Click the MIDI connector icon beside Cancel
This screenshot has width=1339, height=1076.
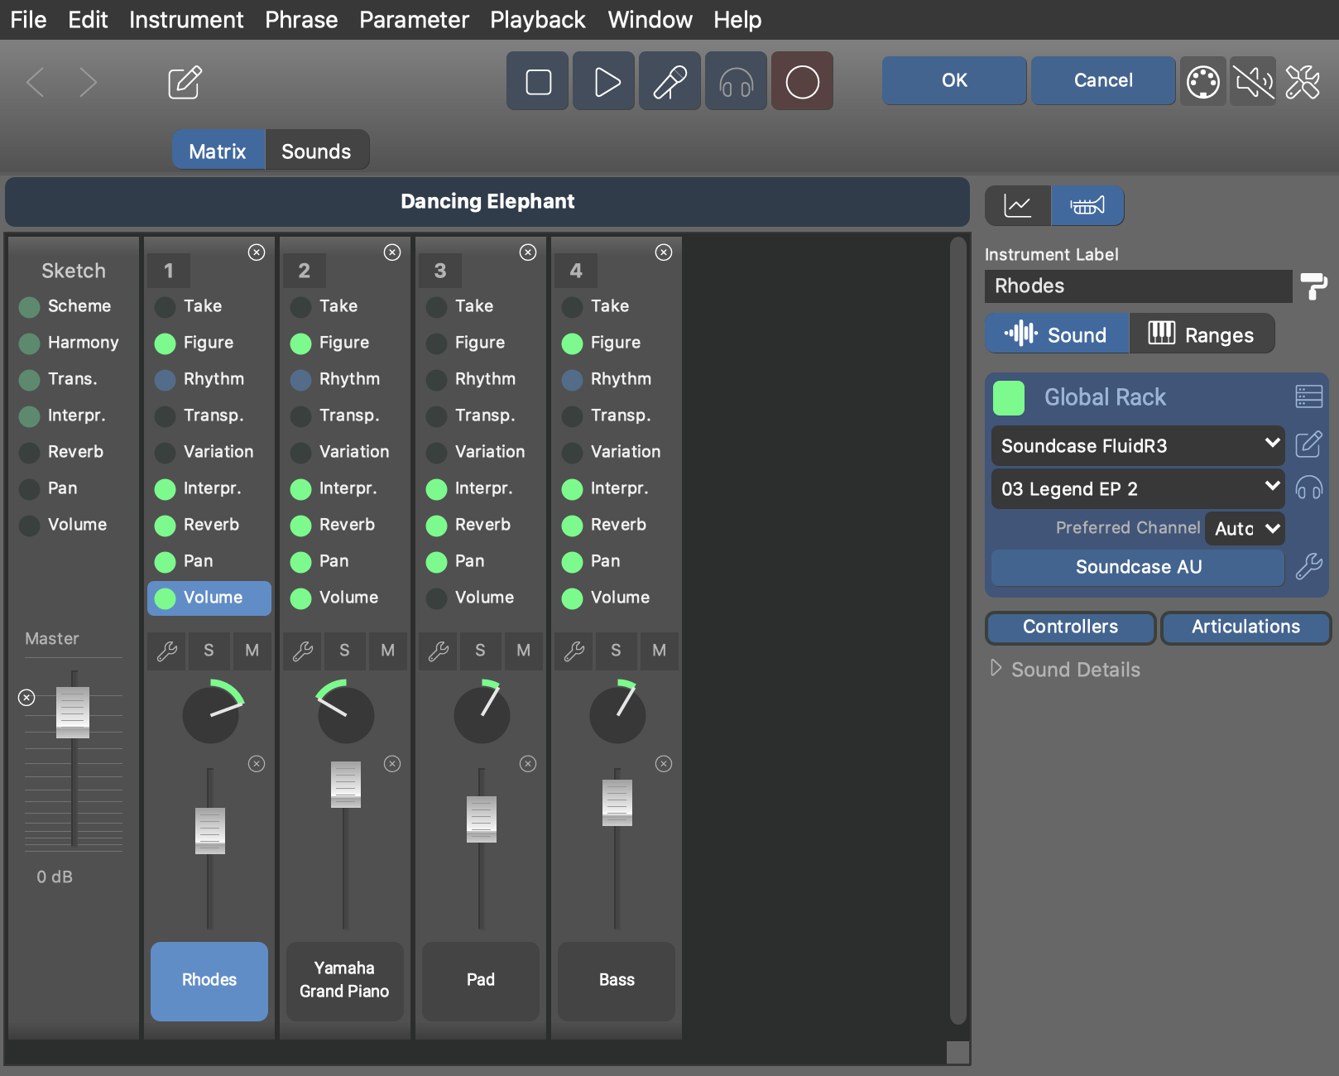click(x=1202, y=81)
